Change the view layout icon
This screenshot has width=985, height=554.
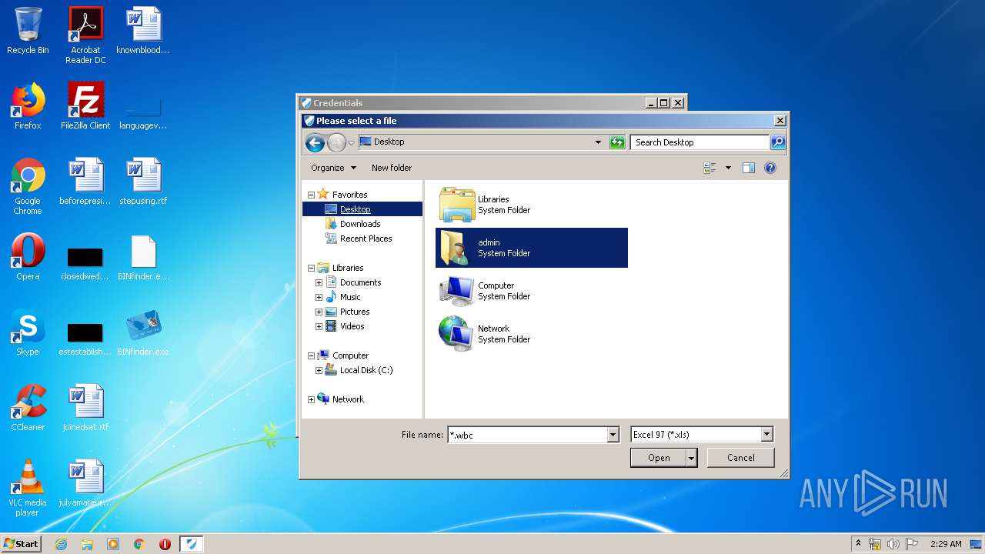pos(710,168)
